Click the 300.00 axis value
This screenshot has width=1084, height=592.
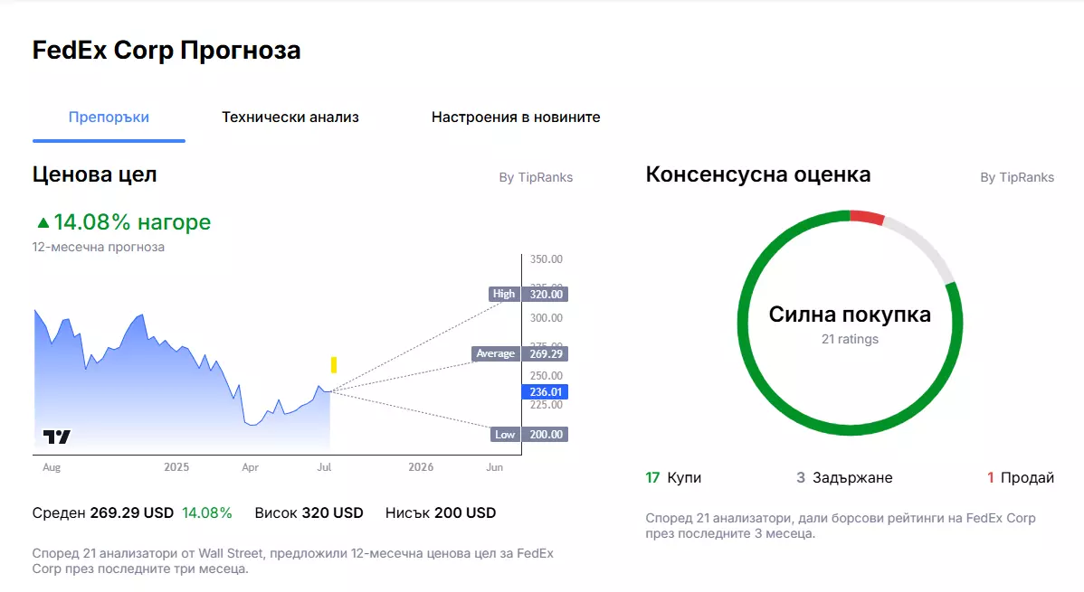point(547,318)
